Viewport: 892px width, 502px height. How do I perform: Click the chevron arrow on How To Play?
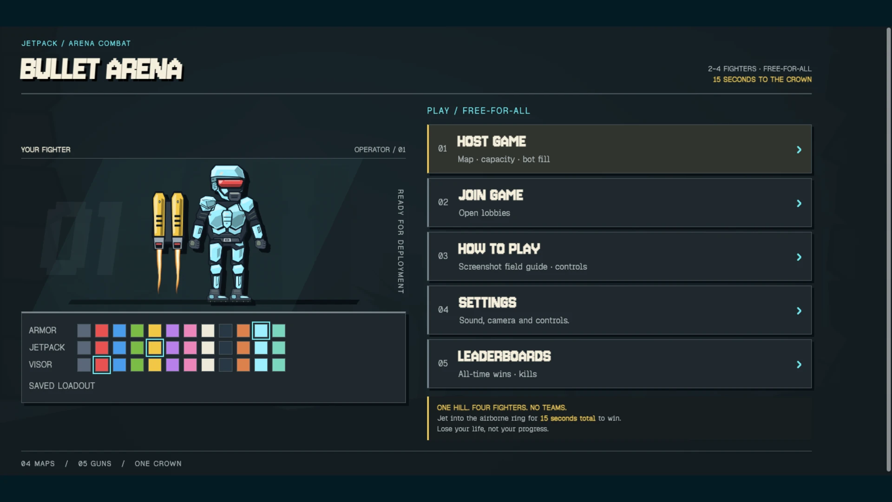[799, 257]
